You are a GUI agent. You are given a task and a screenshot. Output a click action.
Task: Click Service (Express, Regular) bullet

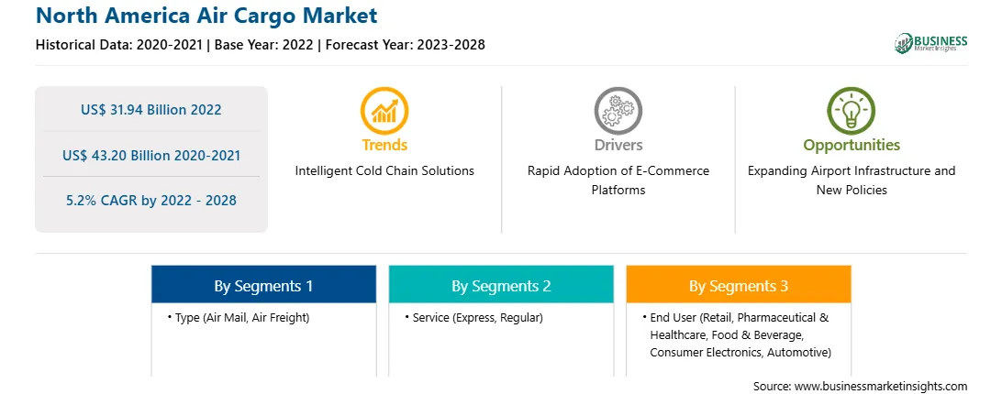473,317
